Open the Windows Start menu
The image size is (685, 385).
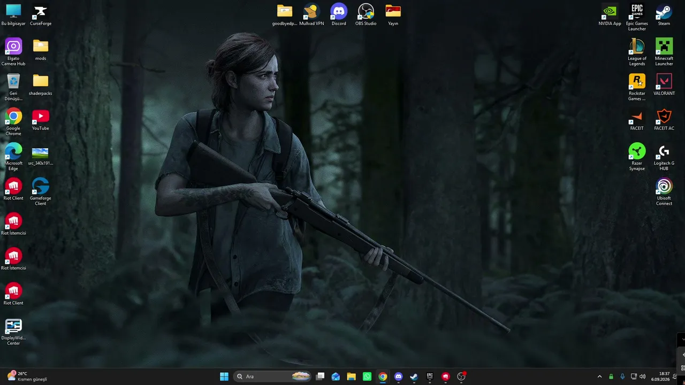[x=224, y=376]
